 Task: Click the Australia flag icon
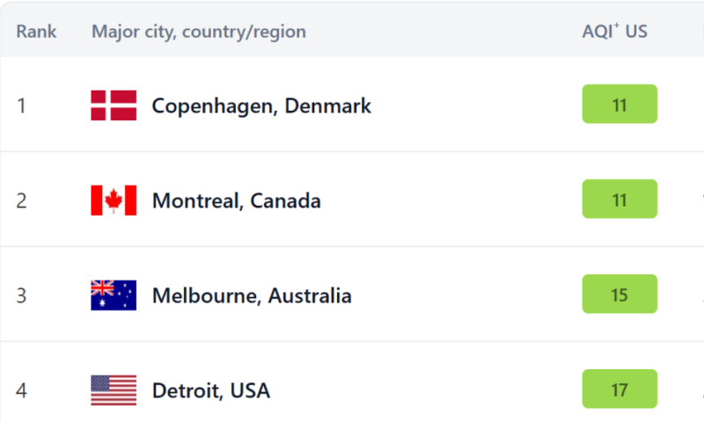click(x=114, y=295)
